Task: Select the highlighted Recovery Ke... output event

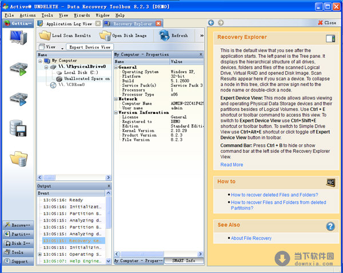Action: click(x=73, y=240)
